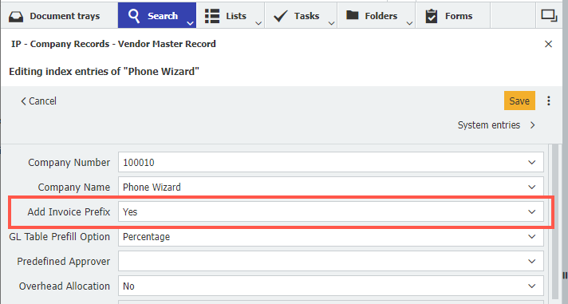Click the window layout icon at the top right
This screenshot has height=304, width=568.
pos(549,16)
